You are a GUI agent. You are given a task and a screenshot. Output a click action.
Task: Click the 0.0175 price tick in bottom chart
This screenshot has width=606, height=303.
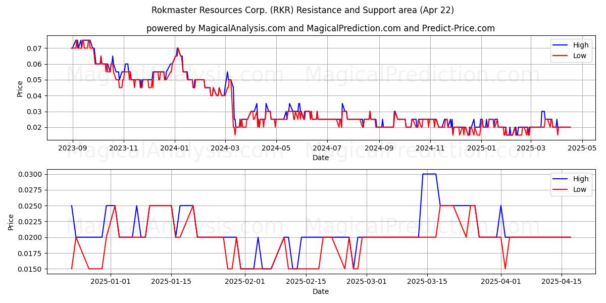pos(31,254)
